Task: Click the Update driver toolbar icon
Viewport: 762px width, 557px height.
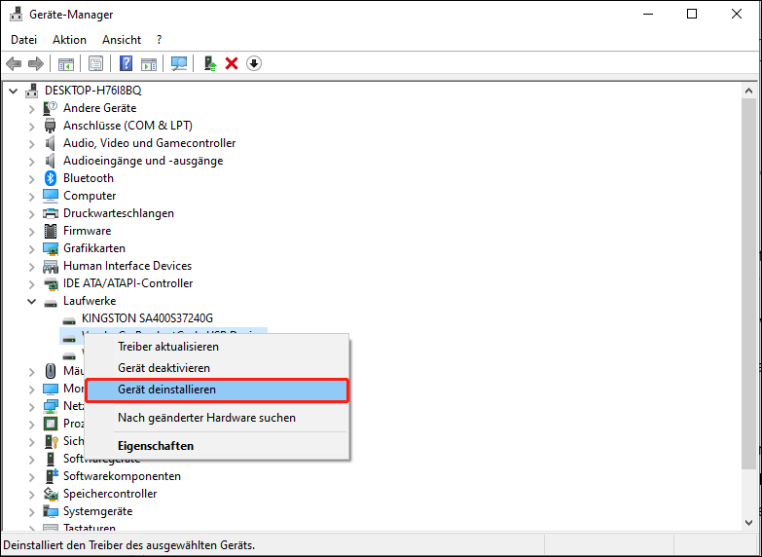Action: [x=209, y=63]
